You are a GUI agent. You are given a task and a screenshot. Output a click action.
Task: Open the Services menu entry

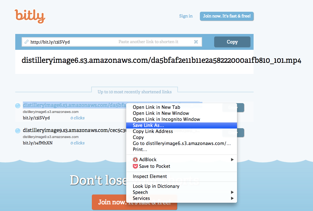[x=182, y=198]
